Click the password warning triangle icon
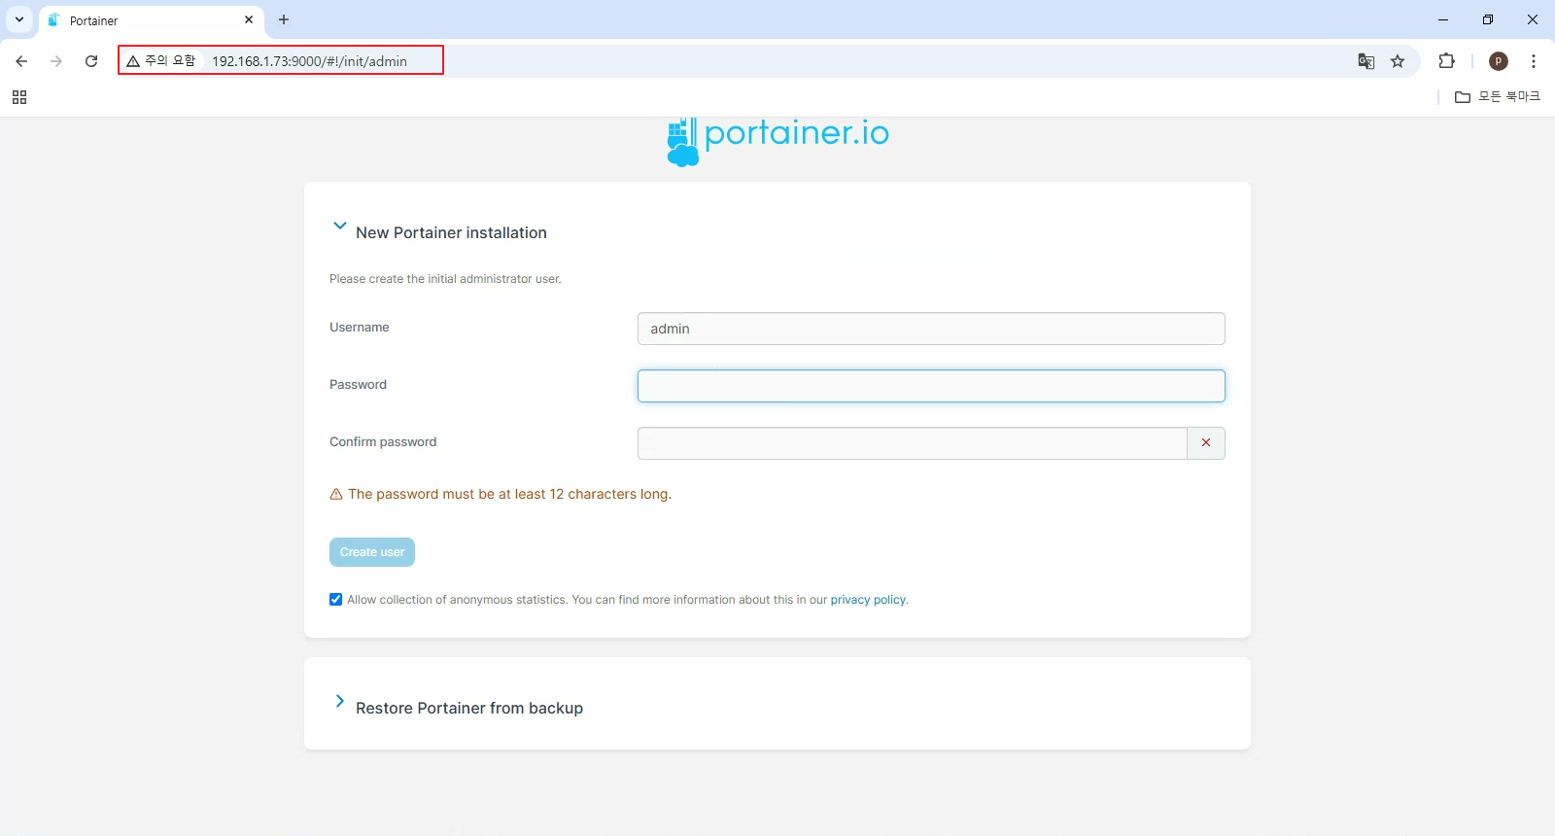Screen dimensions: 1555x836 tap(336, 494)
